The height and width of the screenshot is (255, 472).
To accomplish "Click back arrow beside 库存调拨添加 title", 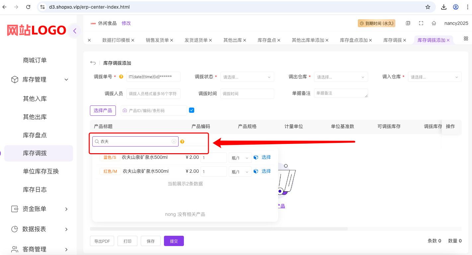I will [93, 63].
